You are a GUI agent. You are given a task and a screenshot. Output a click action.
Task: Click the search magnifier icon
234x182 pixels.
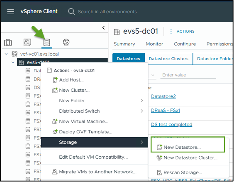(x=71, y=12)
